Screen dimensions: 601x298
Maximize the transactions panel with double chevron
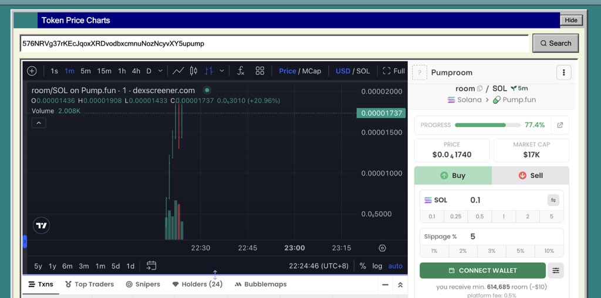(400, 285)
